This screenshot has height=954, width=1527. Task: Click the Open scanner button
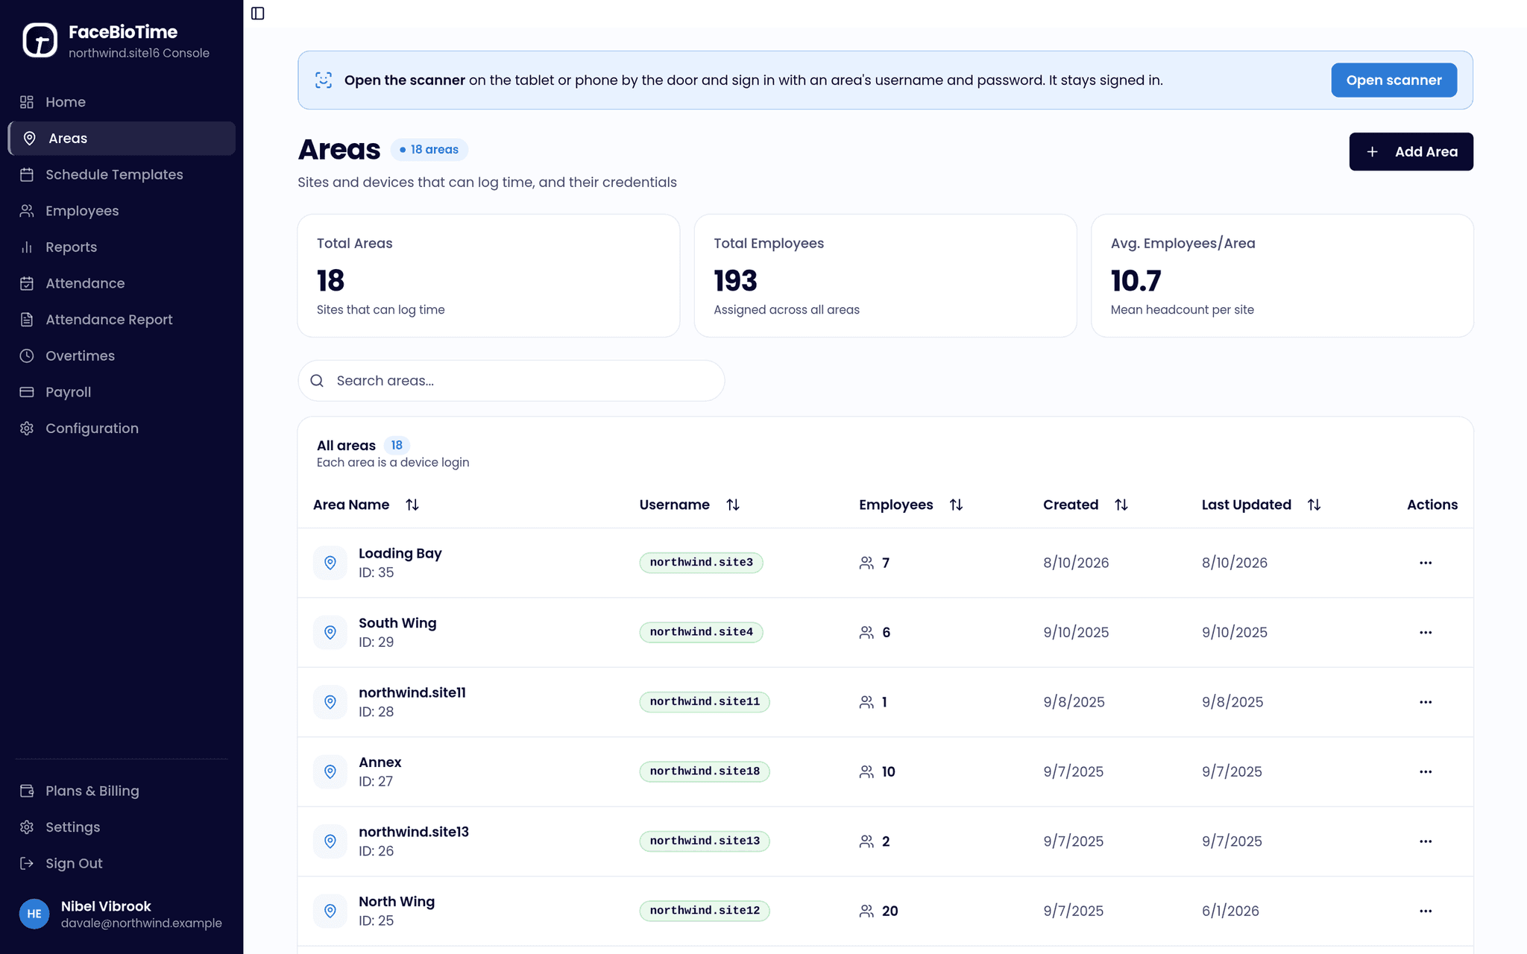point(1394,80)
